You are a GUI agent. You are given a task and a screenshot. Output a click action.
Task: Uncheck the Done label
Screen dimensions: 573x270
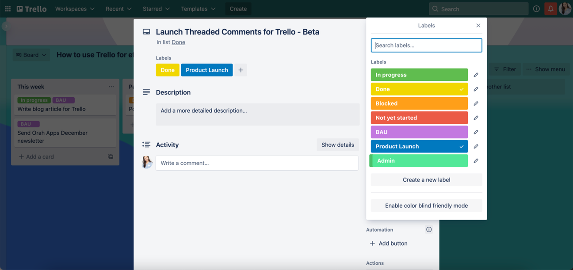coord(419,89)
